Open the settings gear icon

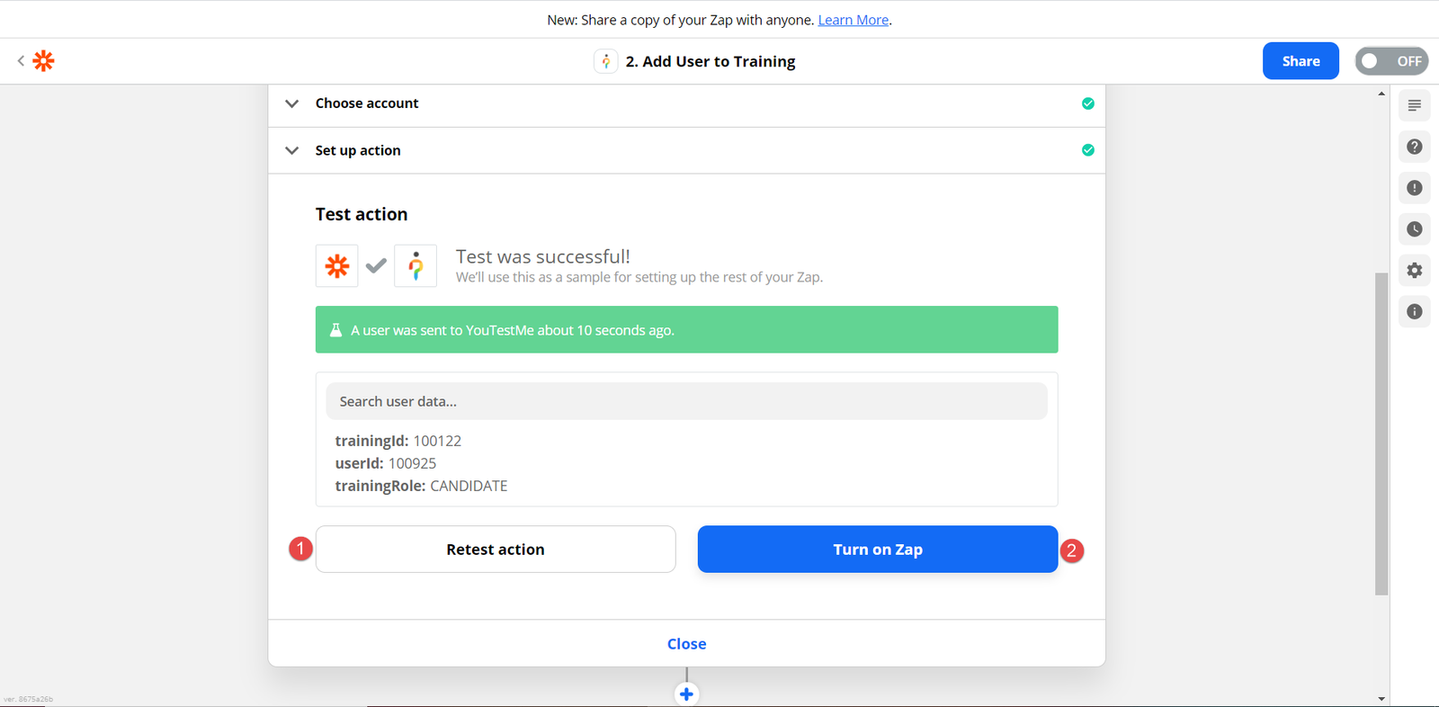point(1414,271)
